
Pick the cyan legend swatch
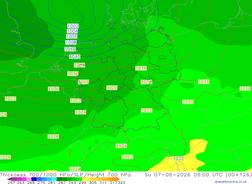(54, 179)
